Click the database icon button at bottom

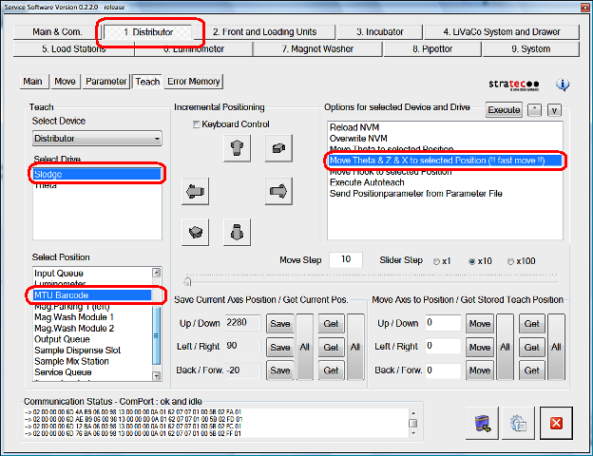482,424
